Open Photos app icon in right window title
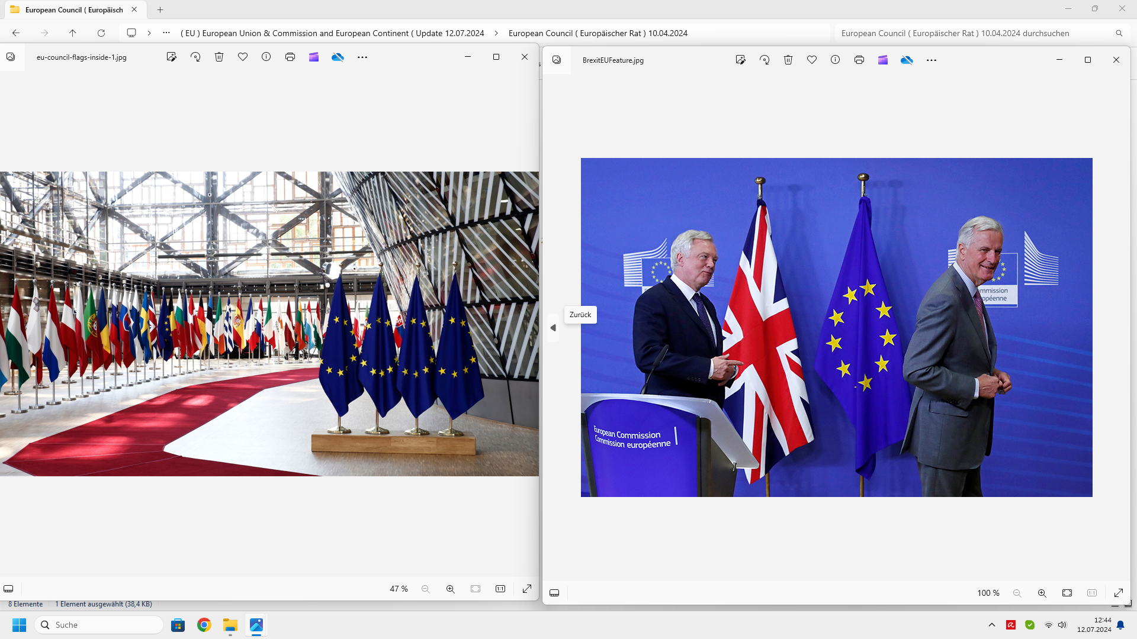Screen dimensions: 1137x639 [x=557, y=60]
